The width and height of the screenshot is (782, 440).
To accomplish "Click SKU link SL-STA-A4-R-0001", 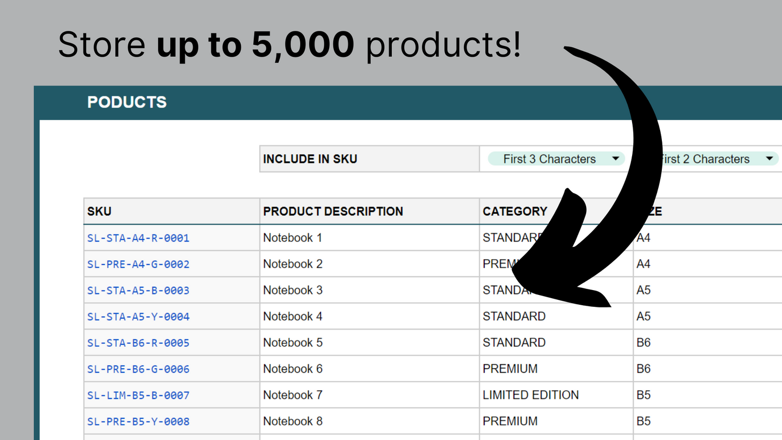I will coord(138,238).
